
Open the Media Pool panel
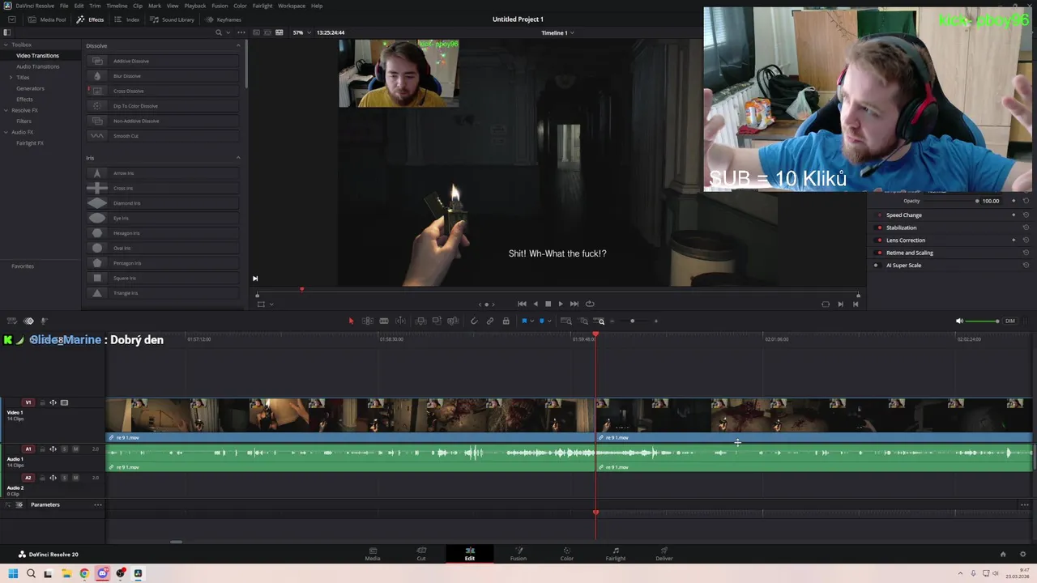(47, 19)
